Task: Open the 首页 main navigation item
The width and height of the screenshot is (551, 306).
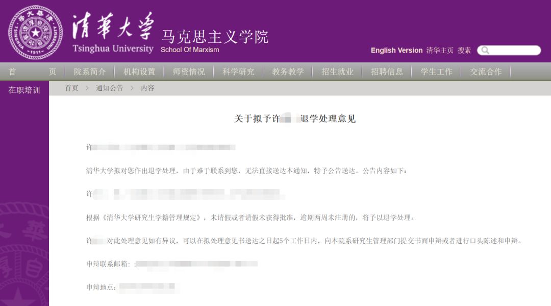Action: click(x=32, y=72)
